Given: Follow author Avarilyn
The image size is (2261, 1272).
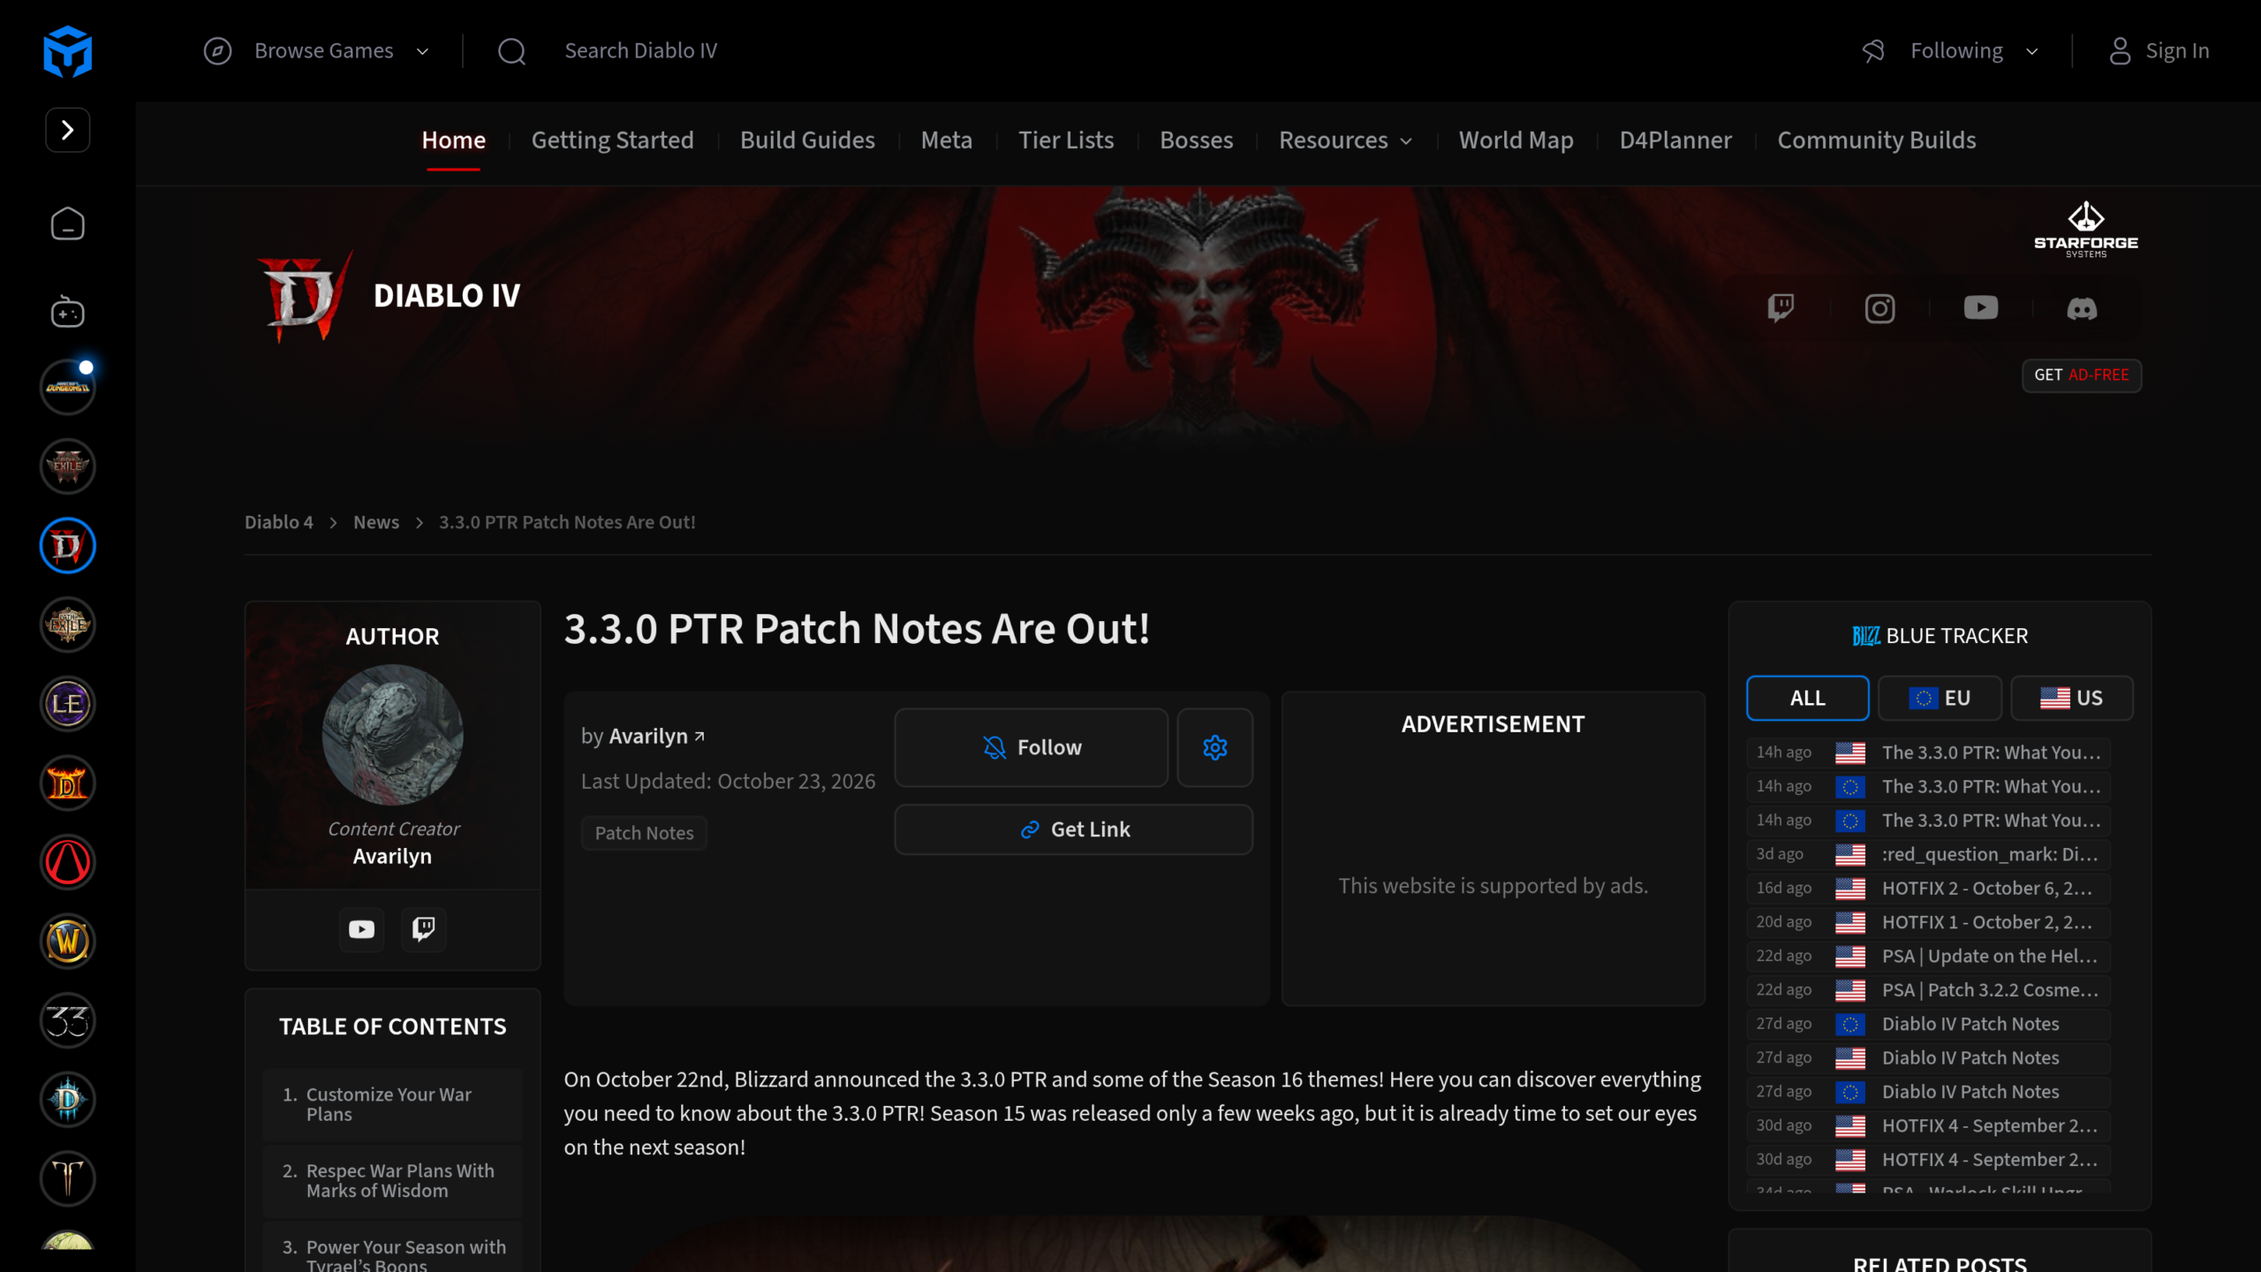Looking at the screenshot, I should 1032,747.
